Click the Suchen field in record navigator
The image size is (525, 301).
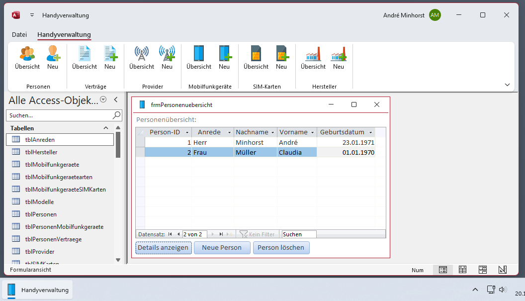tap(298, 234)
